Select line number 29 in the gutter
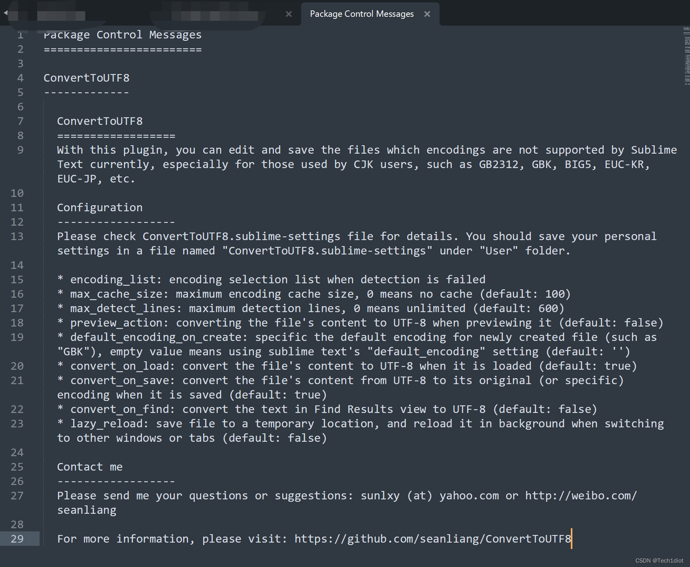Viewport: 690px width, 567px height. pyautogui.click(x=19, y=539)
